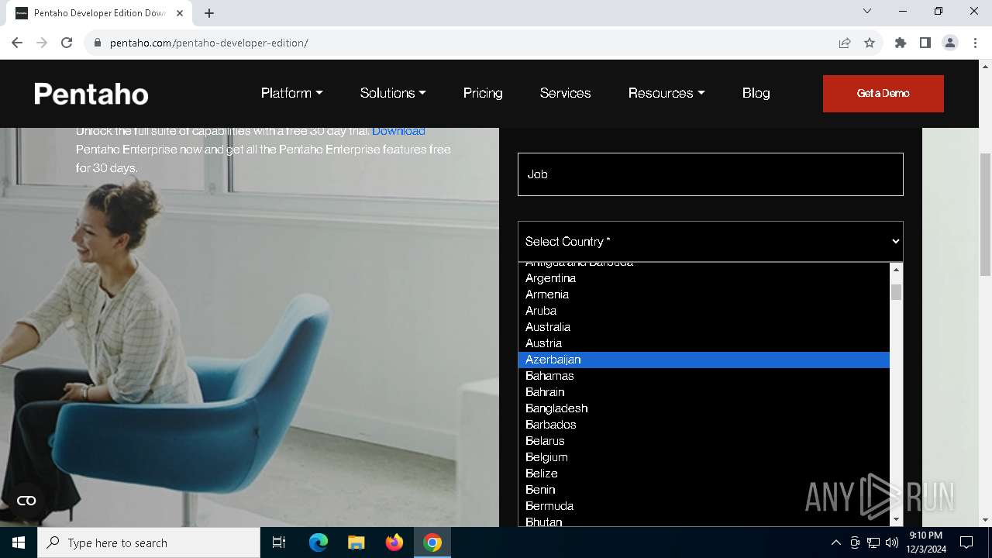Select Bahamas option

click(x=704, y=376)
